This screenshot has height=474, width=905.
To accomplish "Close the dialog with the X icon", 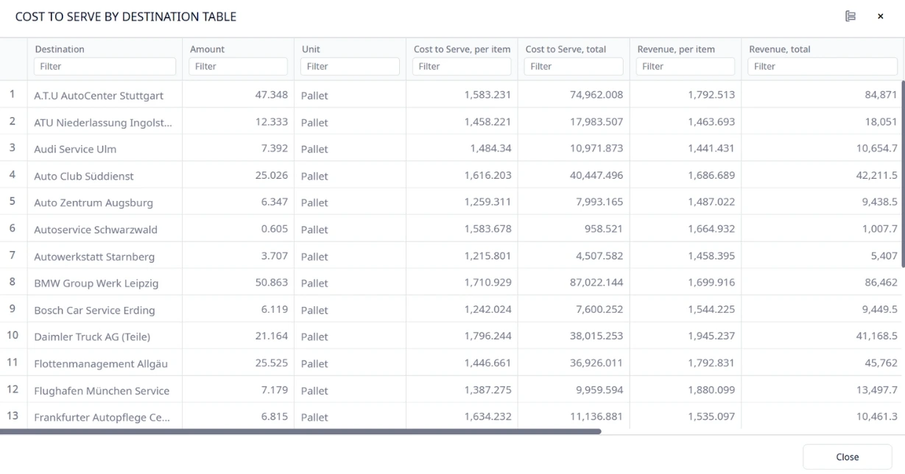I will [x=880, y=16].
